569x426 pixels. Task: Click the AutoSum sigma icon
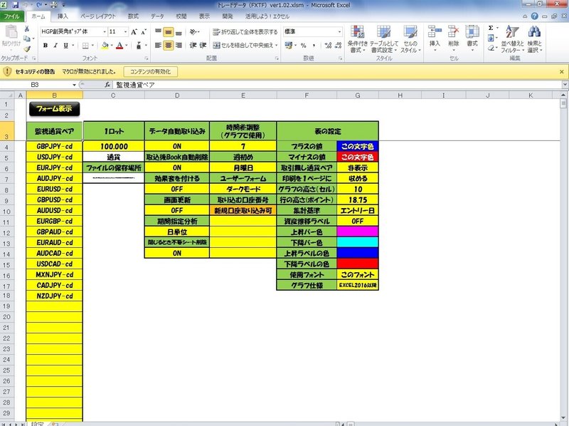pos(491,28)
